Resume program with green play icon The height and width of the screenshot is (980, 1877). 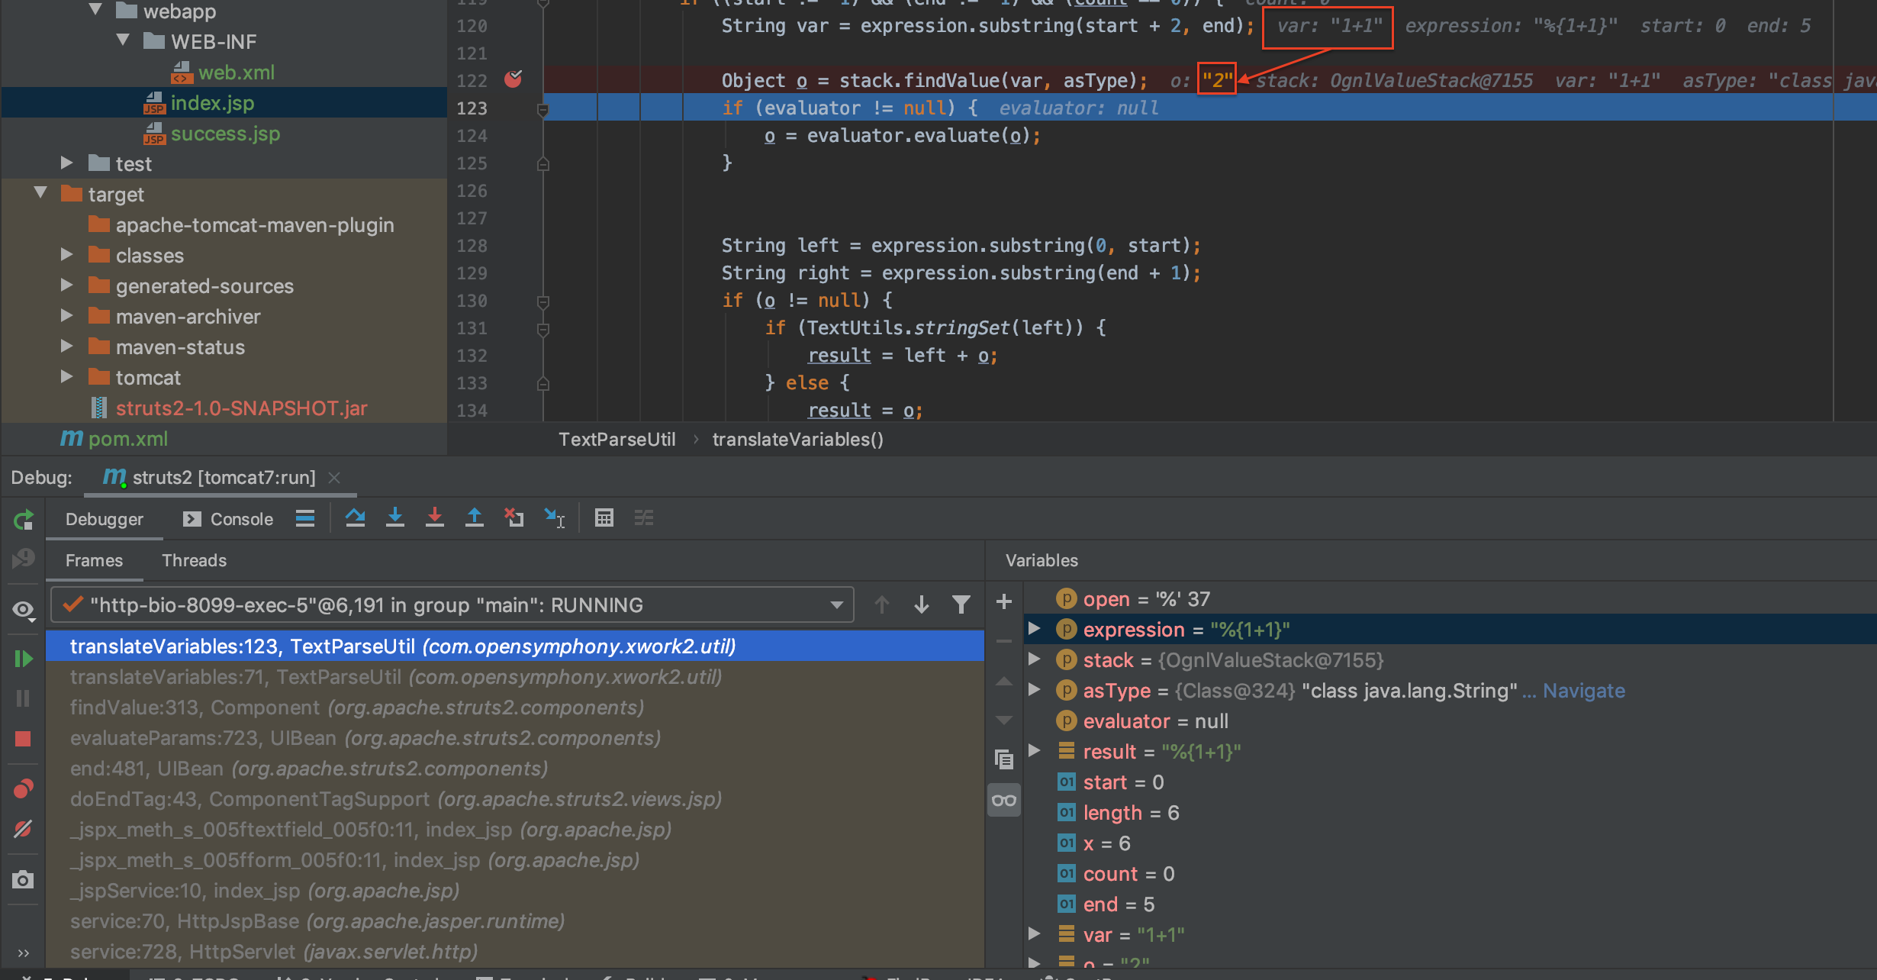point(23,659)
